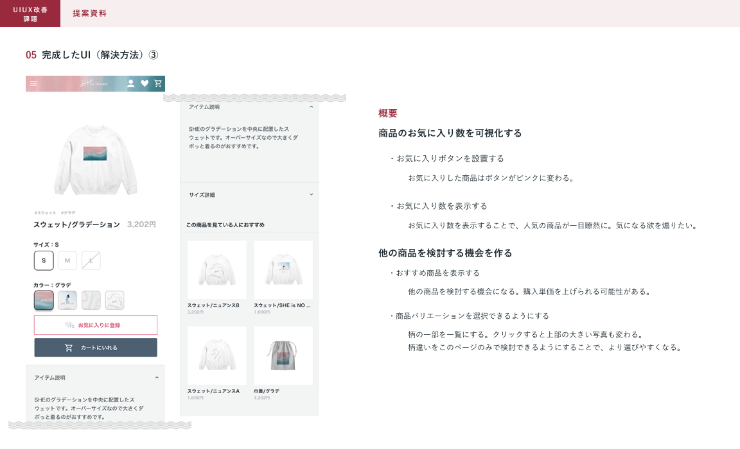Open favorites via the header heart icon
This screenshot has height=449, width=740.
click(x=145, y=83)
